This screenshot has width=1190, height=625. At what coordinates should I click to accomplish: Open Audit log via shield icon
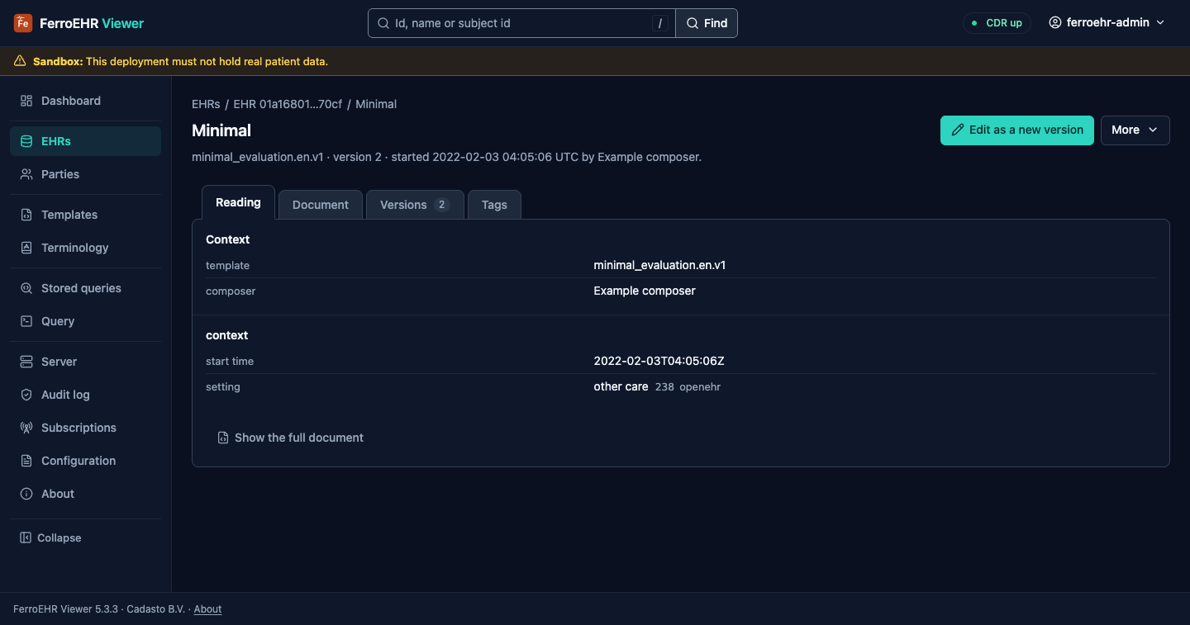pyautogui.click(x=26, y=395)
